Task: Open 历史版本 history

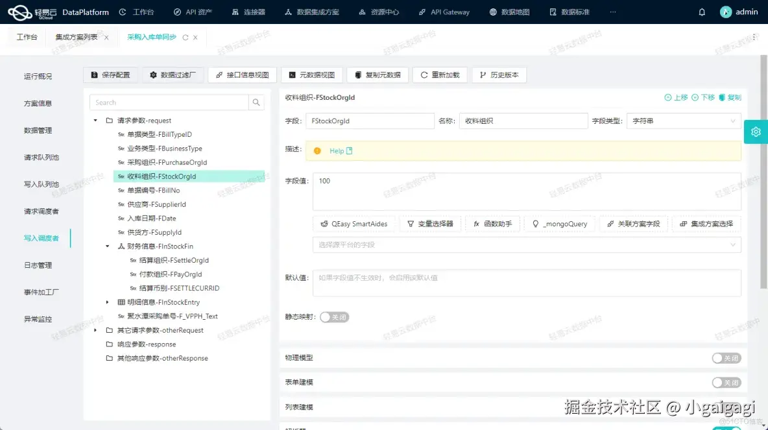Action: point(499,75)
